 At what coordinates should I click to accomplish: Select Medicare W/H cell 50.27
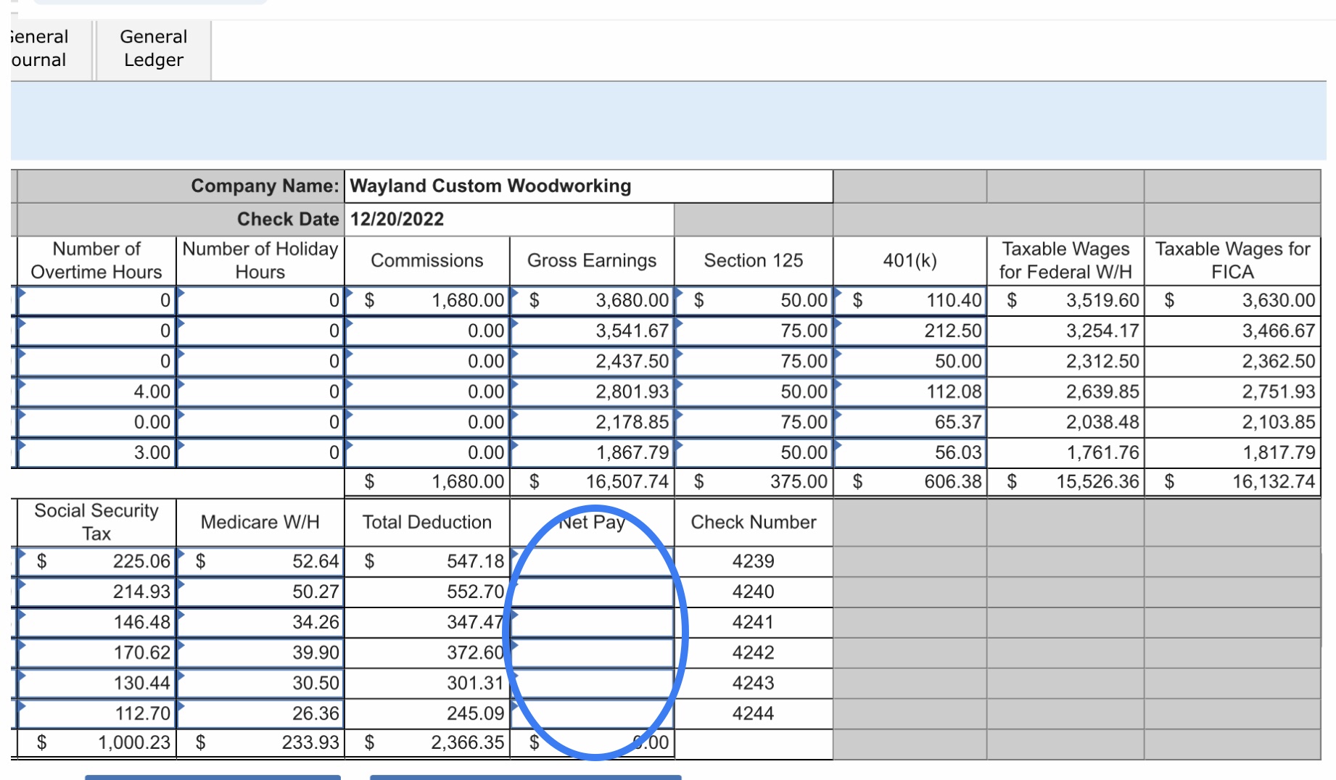pyautogui.click(x=260, y=592)
